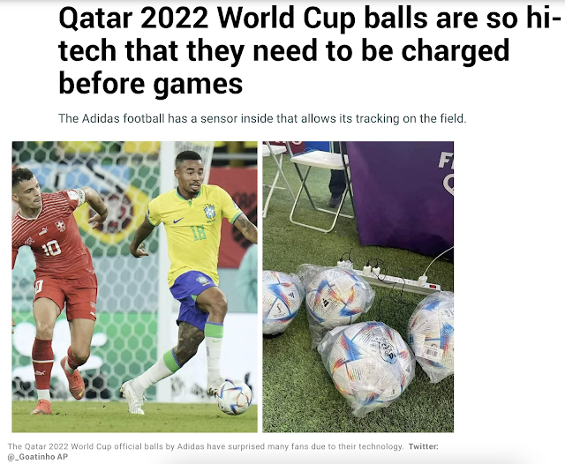Click the number 10 on the red jersey
565x464 pixels.
click(52, 249)
